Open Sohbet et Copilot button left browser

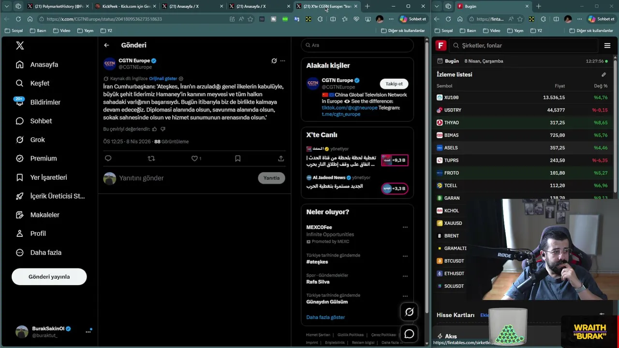pos(413,19)
